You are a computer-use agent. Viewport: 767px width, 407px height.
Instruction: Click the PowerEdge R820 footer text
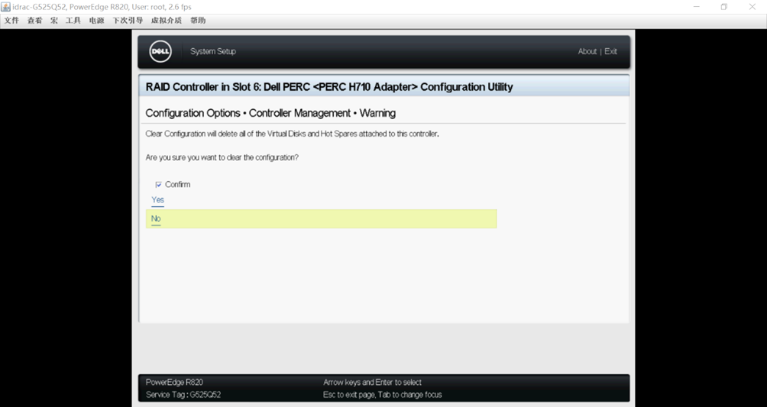[174, 382]
